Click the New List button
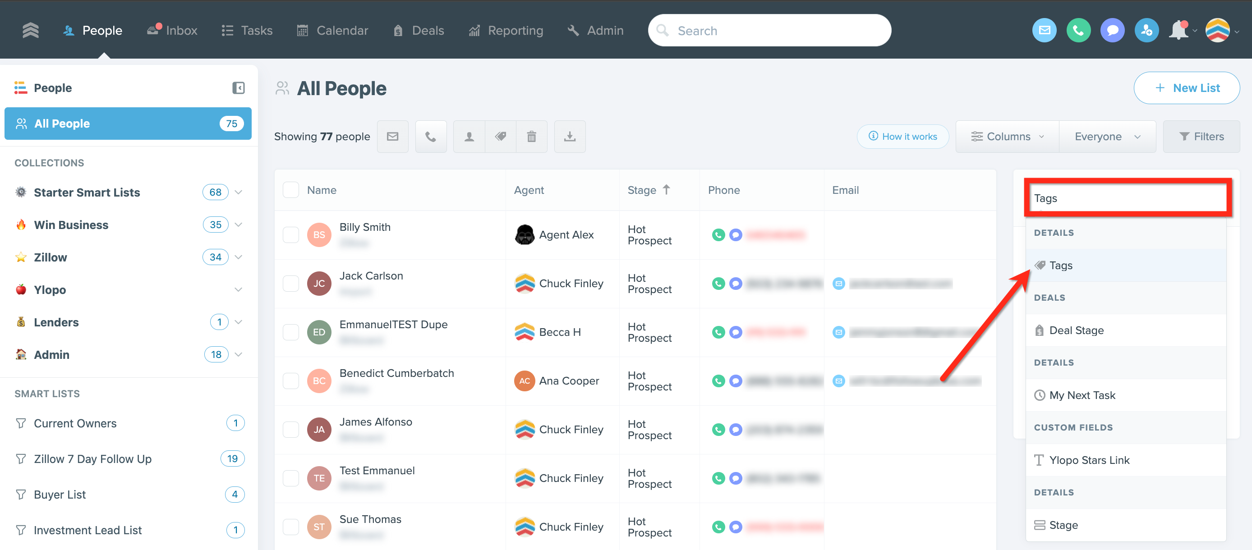This screenshot has height=550, width=1252. point(1187,88)
